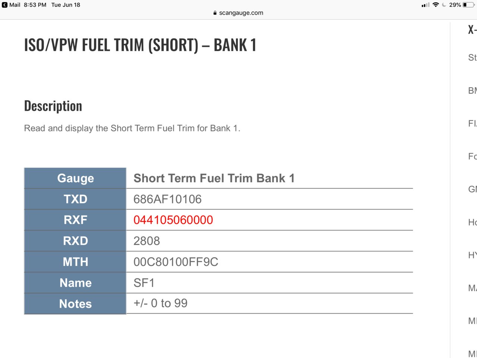Image resolution: width=477 pixels, height=358 pixels.
Task: Open the sidebar link starting with St
Action: pyautogui.click(x=472, y=57)
